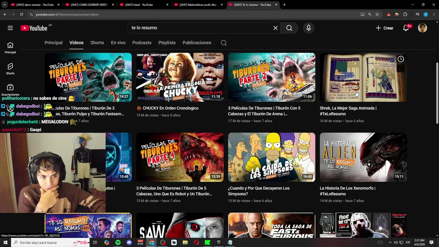The width and height of the screenshot is (439, 247).
Task: Open the zoom magnifier in the address bar
Action: point(370,14)
